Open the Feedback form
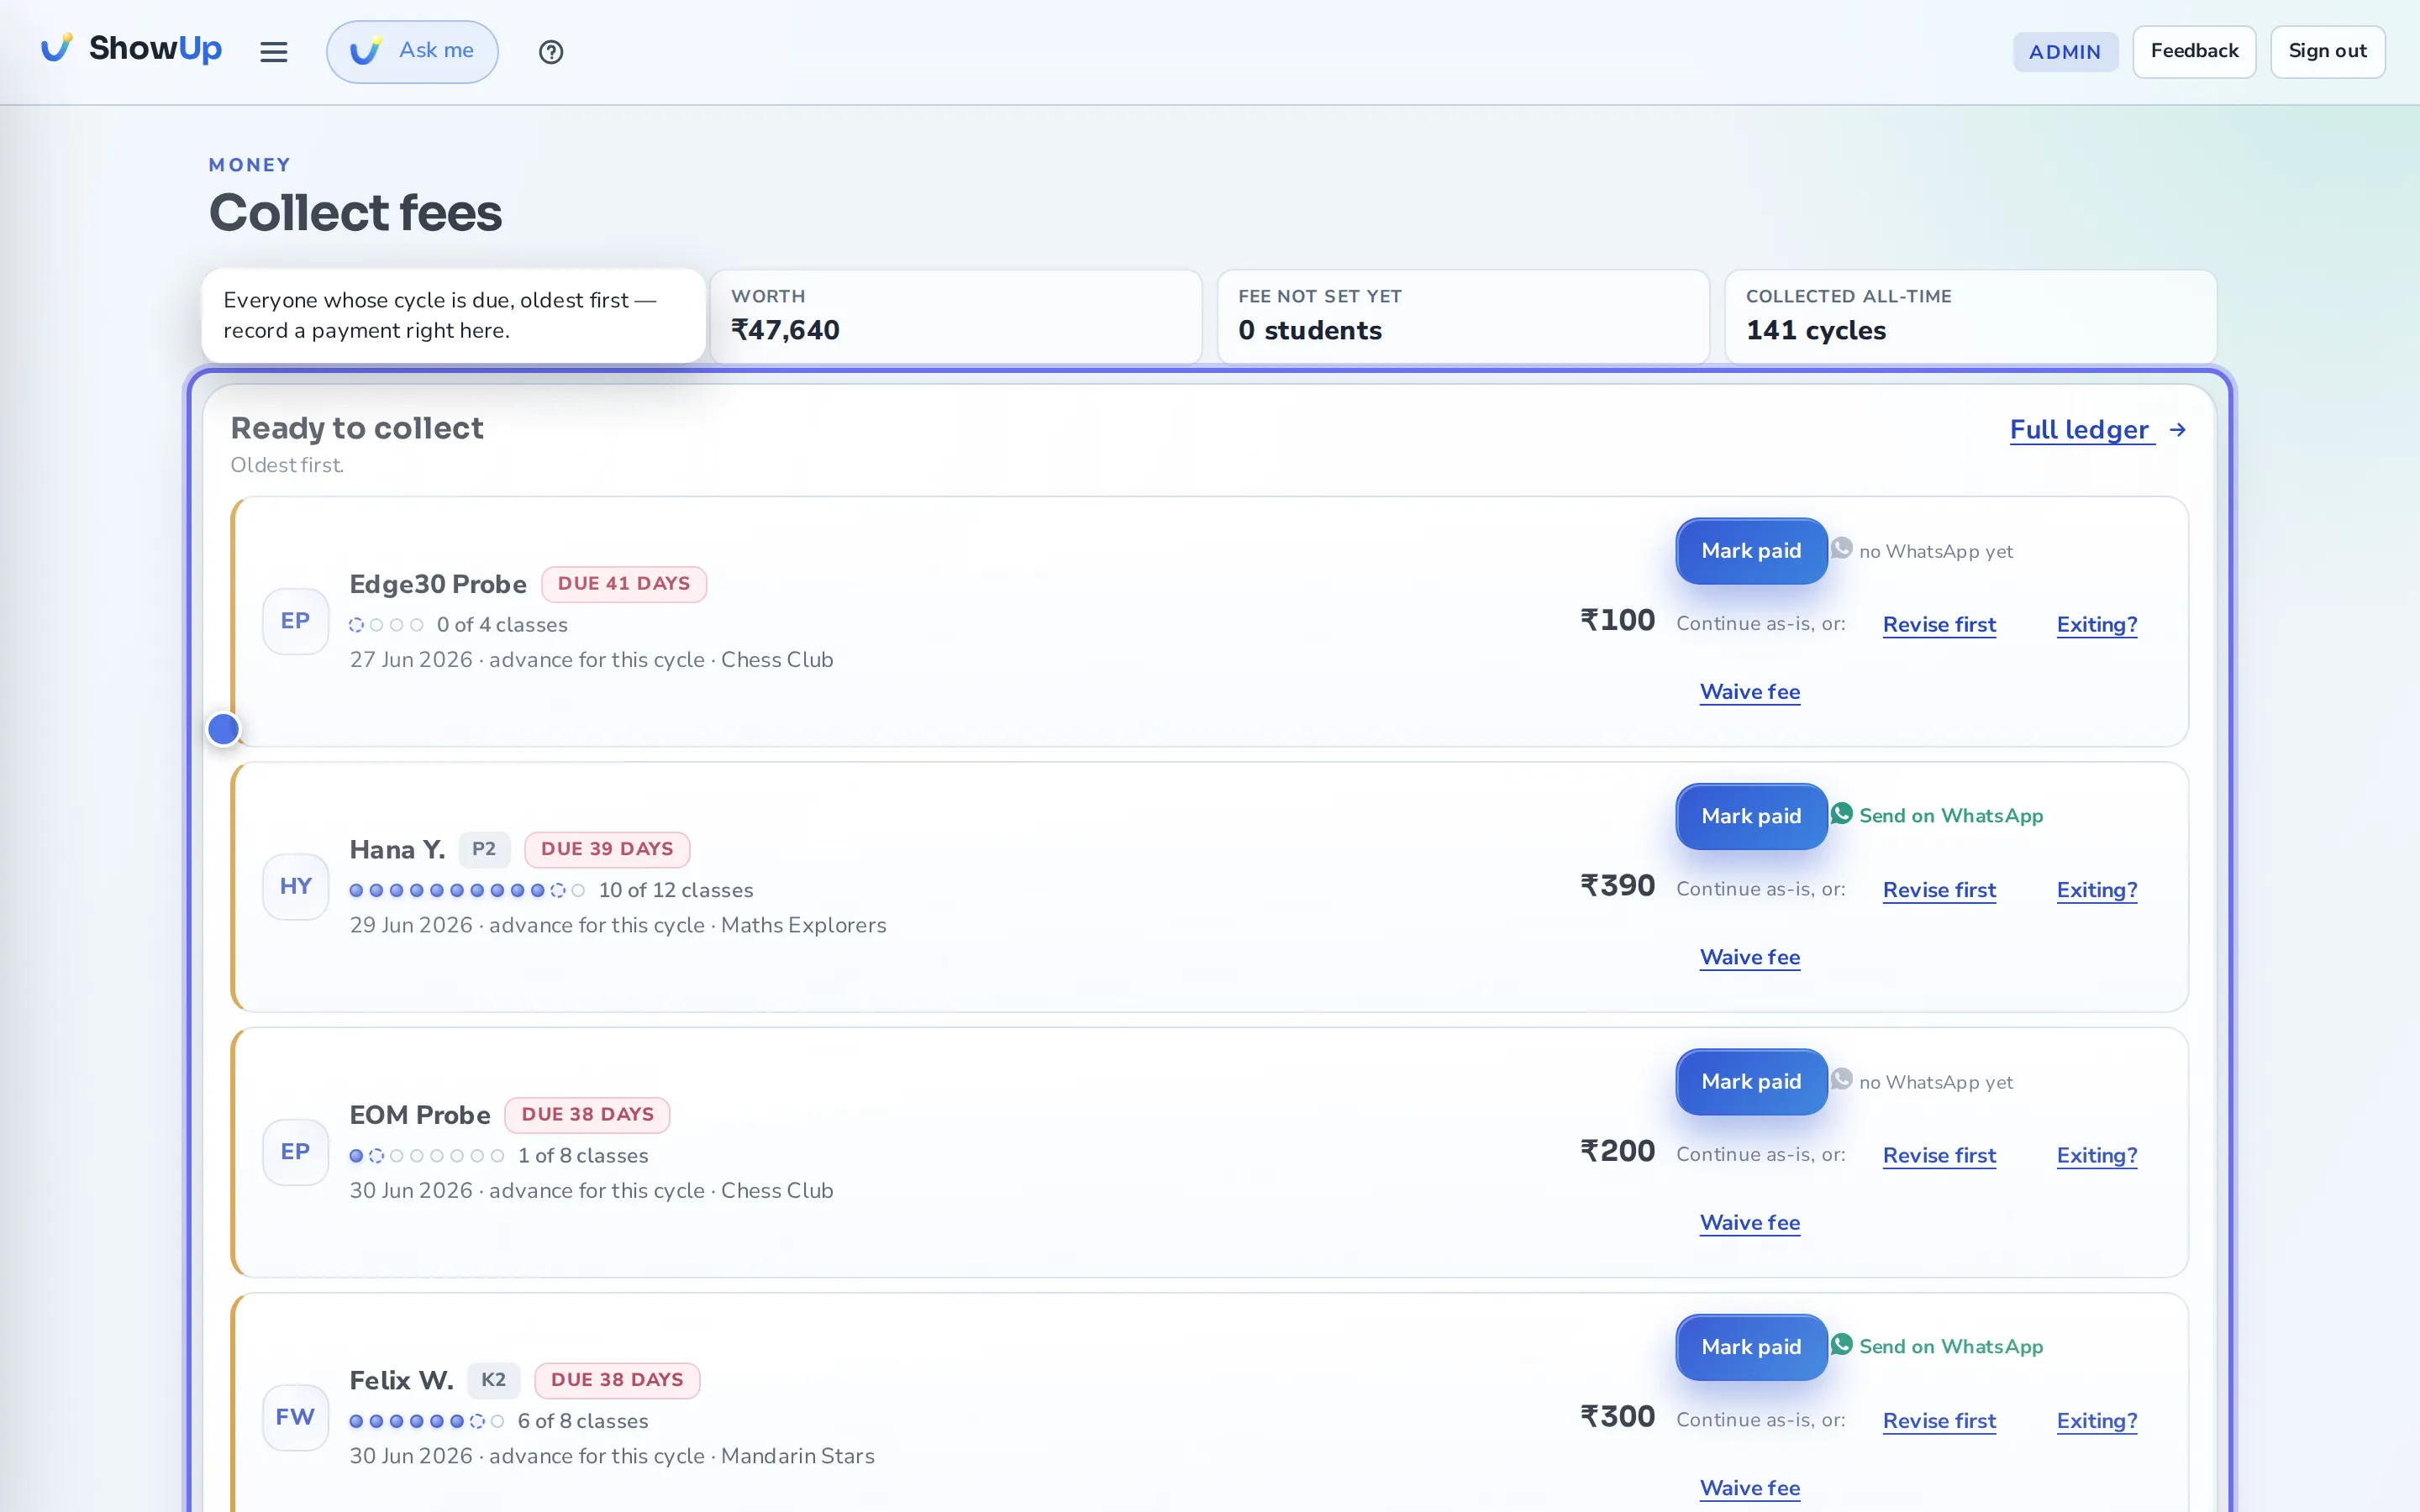Image resolution: width=2420 pixels, height=1512 pixels. point(2194,51)
